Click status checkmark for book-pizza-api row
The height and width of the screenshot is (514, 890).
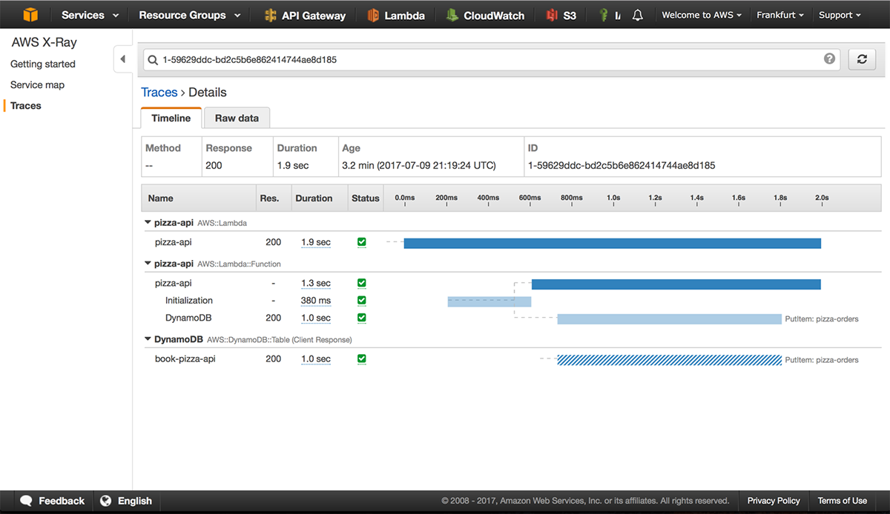pyautogui.click(x=362, y=359)
